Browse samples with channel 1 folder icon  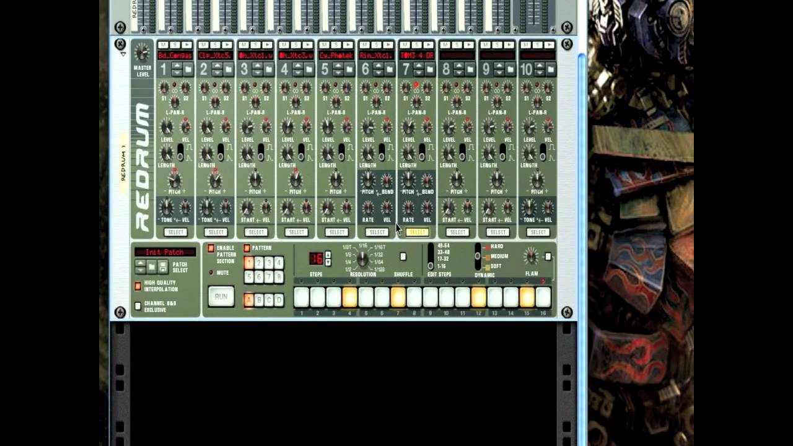(188, 69)
